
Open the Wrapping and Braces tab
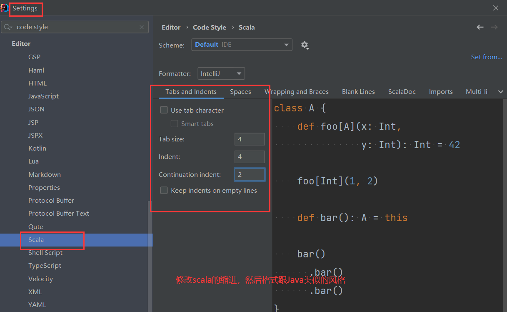pos(297,92)
